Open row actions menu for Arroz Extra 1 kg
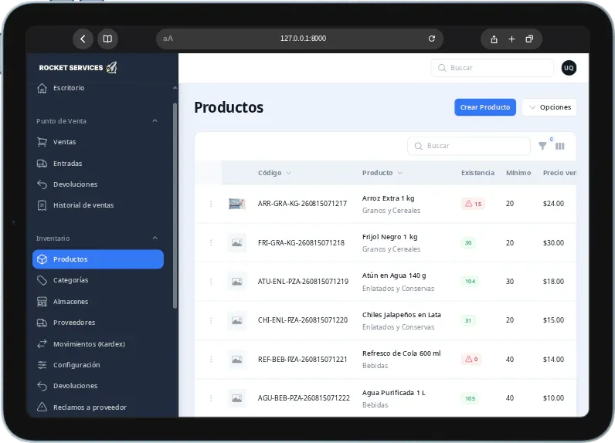 click(211, 204)
